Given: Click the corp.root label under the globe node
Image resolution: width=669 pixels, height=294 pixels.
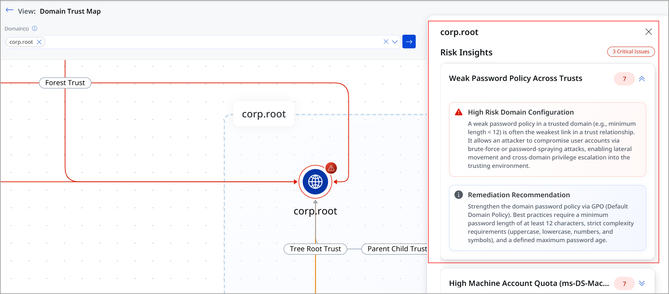Looking at the screenshot, I should [315, 211].
